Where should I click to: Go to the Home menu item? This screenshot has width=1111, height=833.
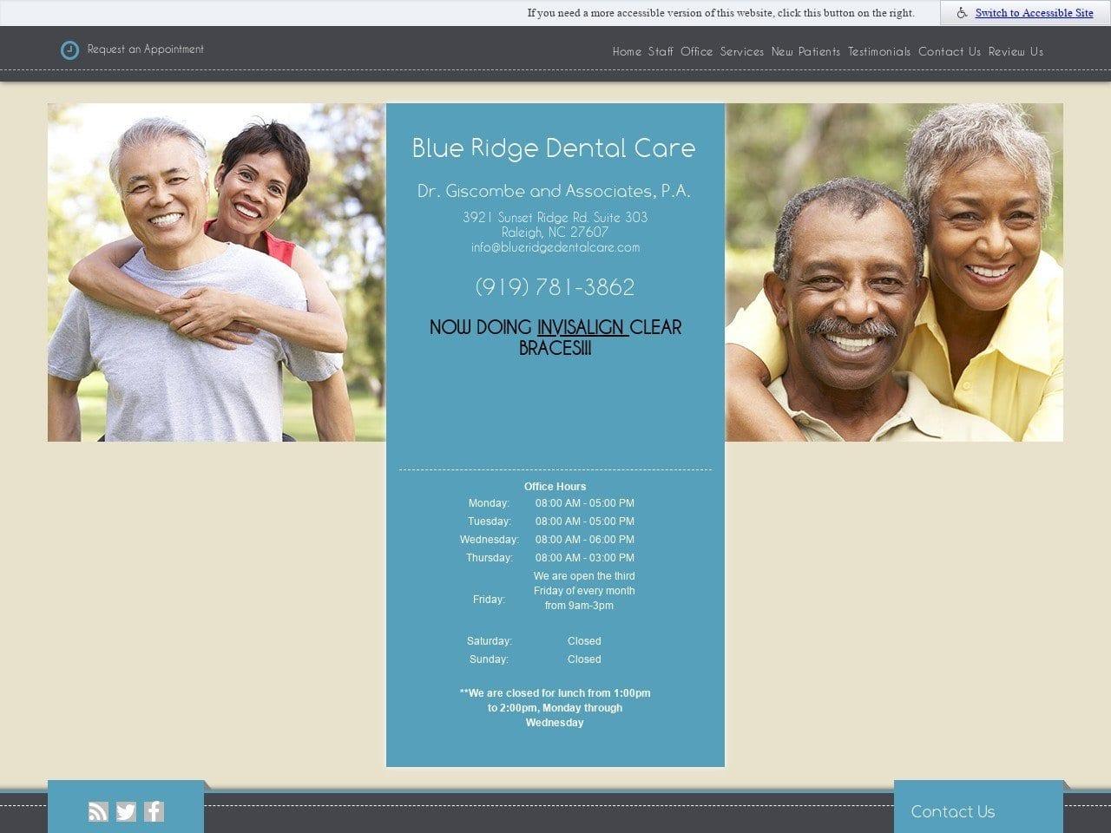point(627,51)
